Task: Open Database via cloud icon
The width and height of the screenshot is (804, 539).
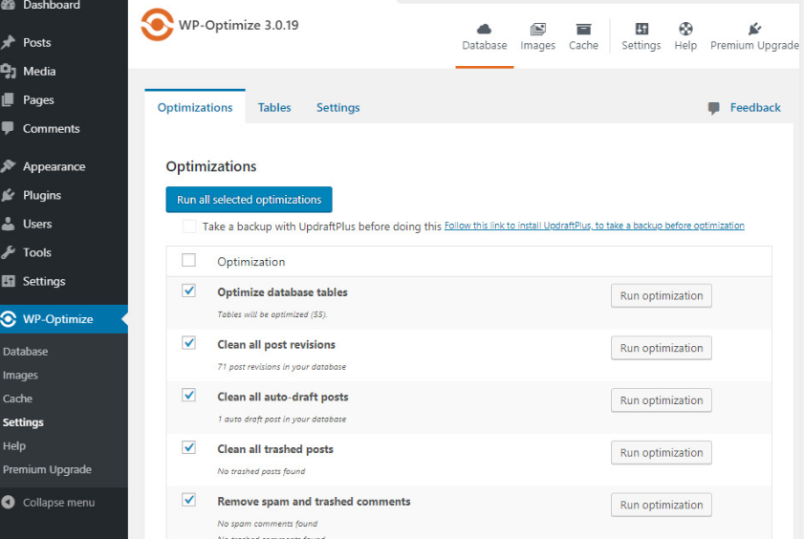Action: pos(484,29)
